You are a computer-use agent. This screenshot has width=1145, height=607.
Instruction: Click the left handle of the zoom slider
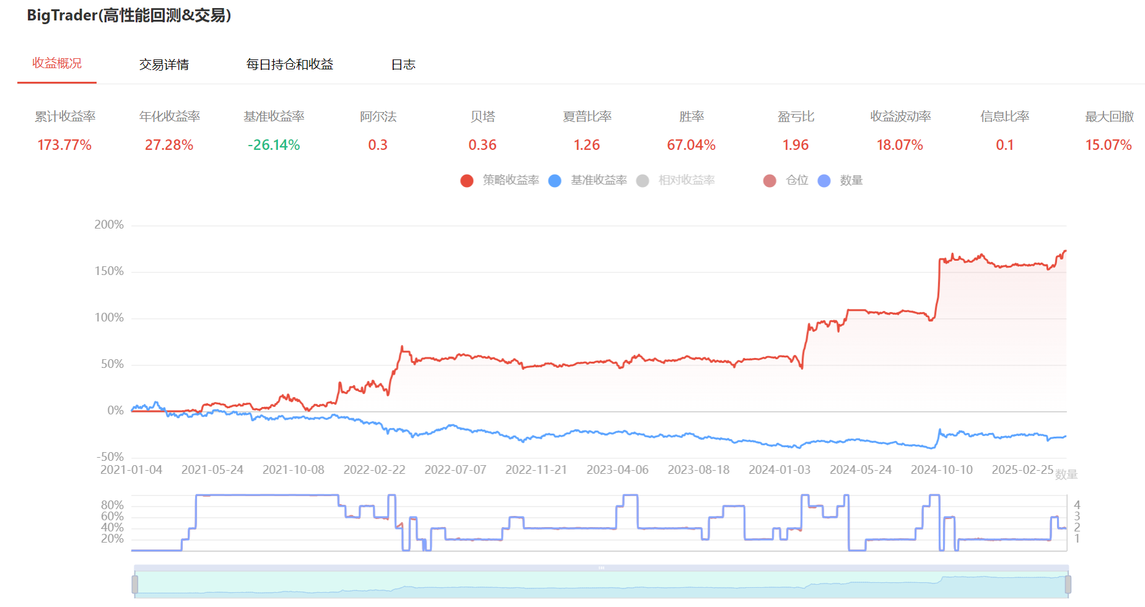pyautogui.click(x=135, y=584)
